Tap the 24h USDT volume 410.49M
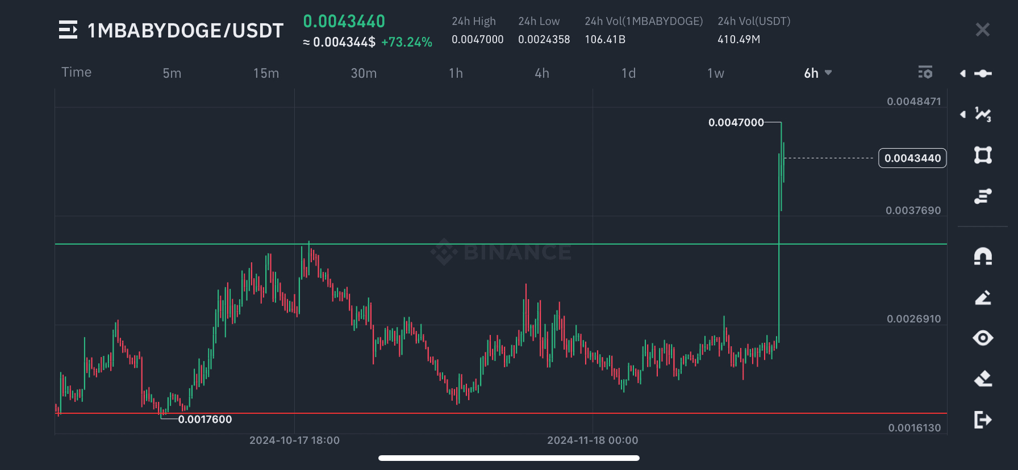Screen dimensions: 1018x470 click(x=739, y=40)
